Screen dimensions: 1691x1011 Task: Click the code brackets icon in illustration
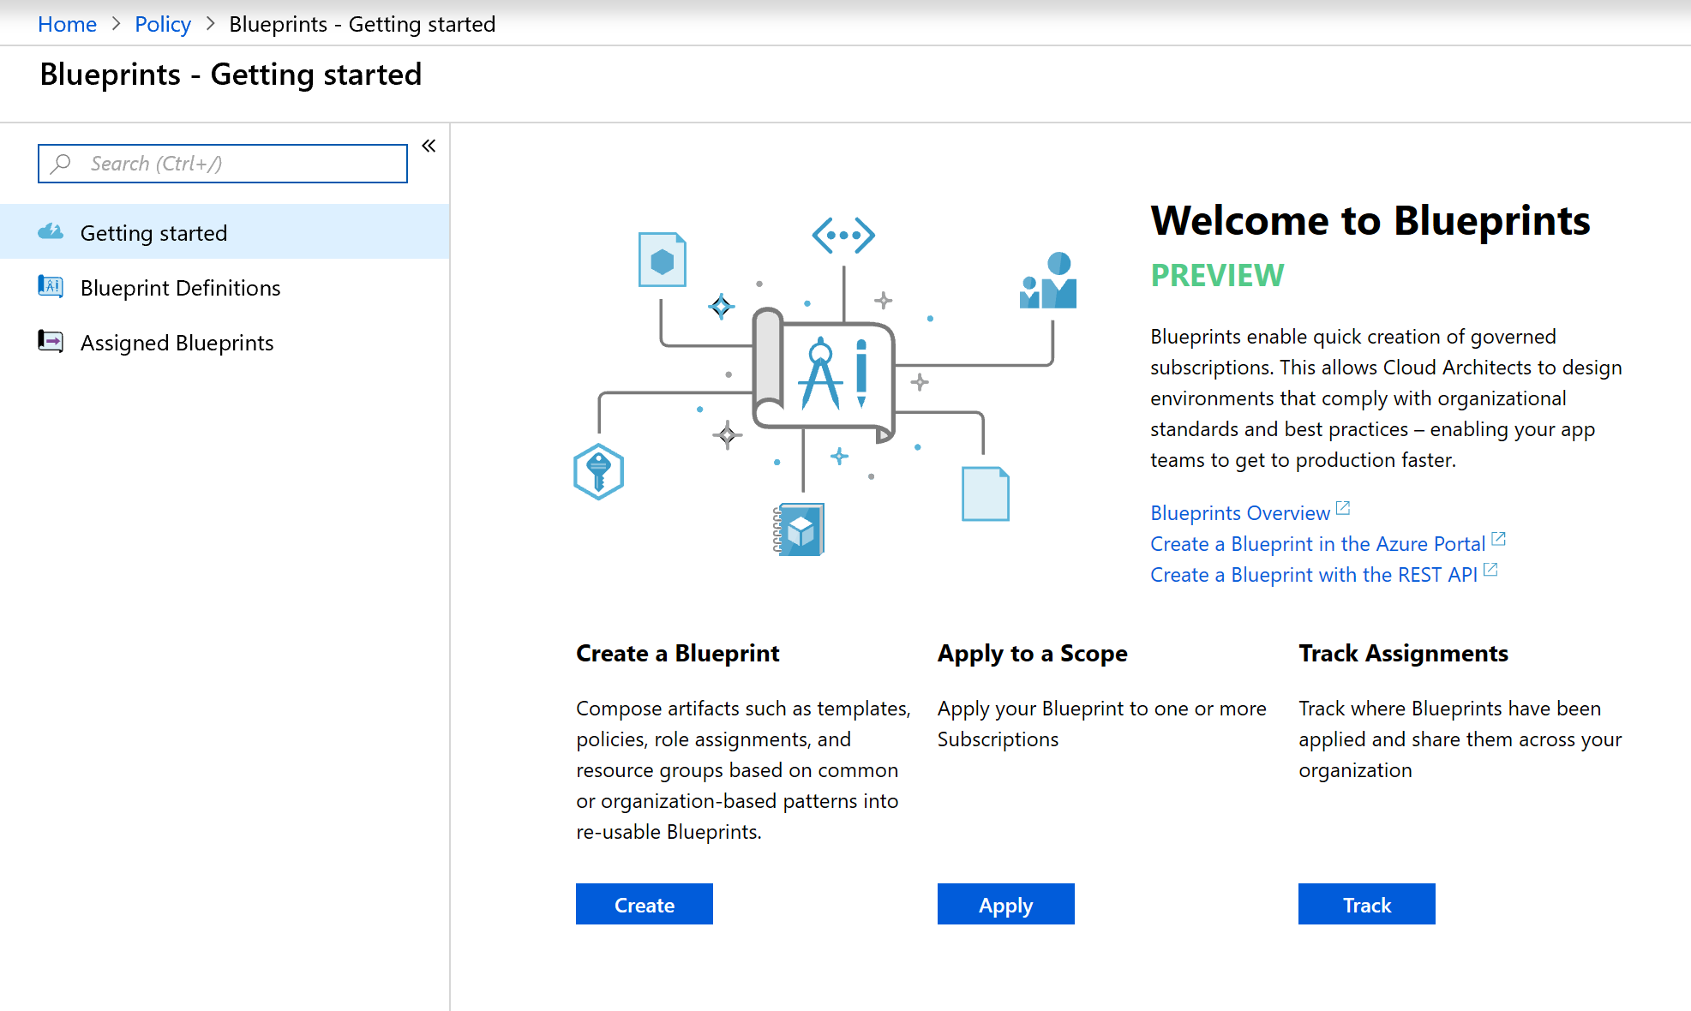[x=843, y=235]
